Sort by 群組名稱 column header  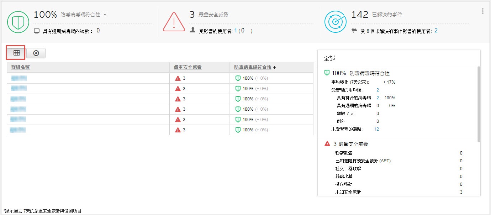click(23, 67)
